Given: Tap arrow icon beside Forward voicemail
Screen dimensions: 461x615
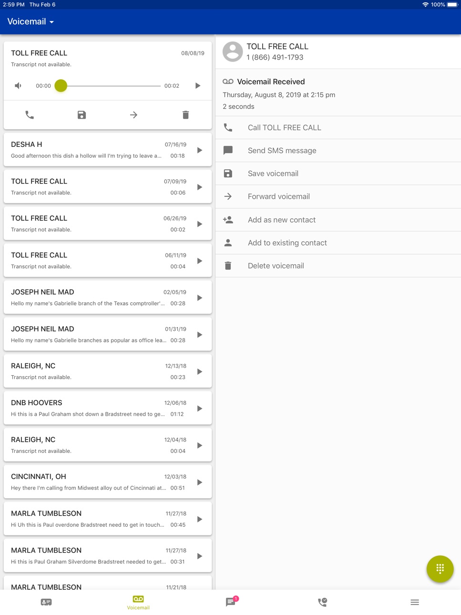Looking at the screenshot, I should [228, 196].
